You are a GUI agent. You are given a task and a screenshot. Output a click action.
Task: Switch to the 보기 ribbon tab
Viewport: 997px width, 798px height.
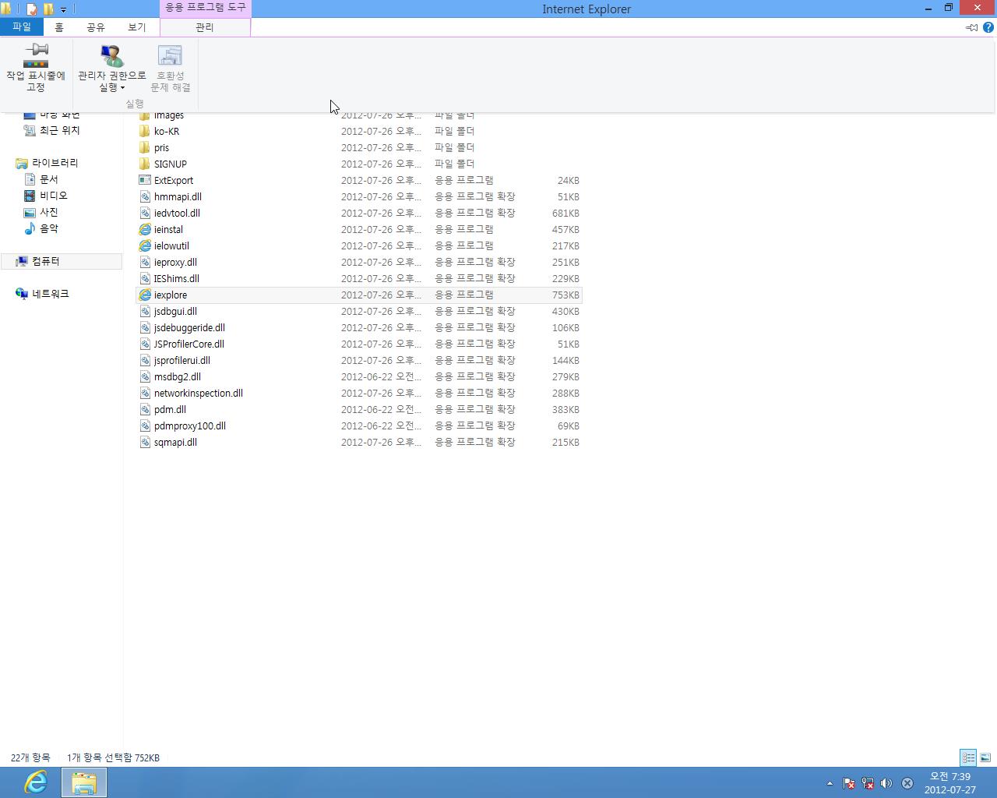coord(137,26)
